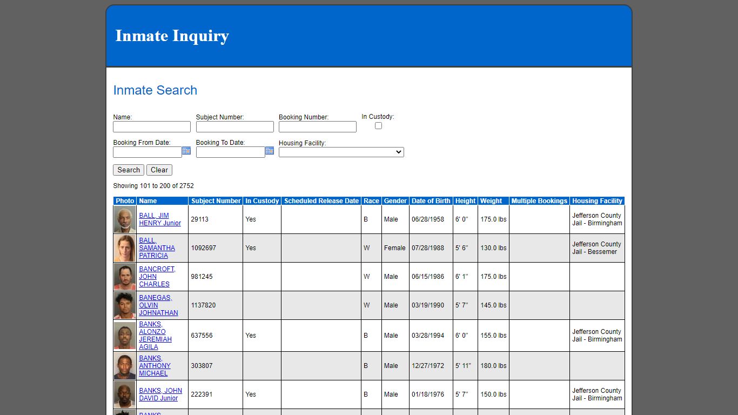738x415 pixels.
Task: Select subject number 1092697
Action: [x=203, y=248]
